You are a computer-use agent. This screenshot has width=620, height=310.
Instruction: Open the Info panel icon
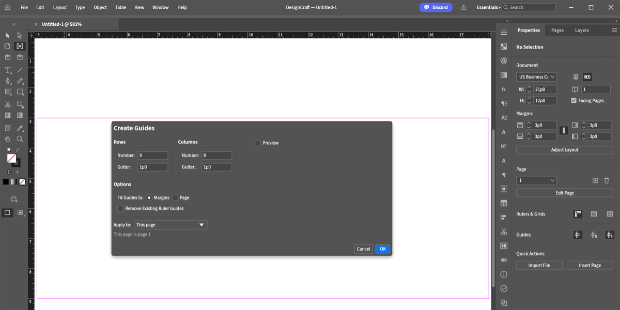tap(504, 274)
